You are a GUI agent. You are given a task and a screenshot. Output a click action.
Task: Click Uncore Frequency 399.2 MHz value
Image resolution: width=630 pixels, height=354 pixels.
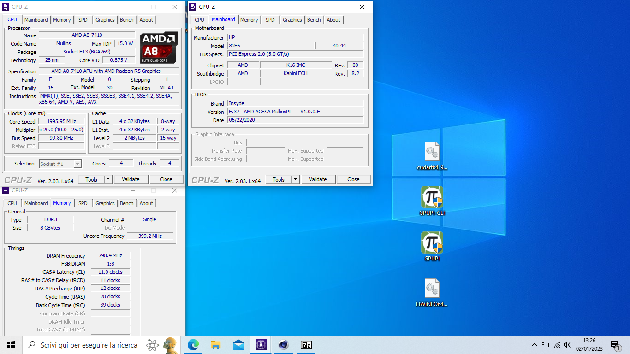pyautogui.click(x=150, y=236)
